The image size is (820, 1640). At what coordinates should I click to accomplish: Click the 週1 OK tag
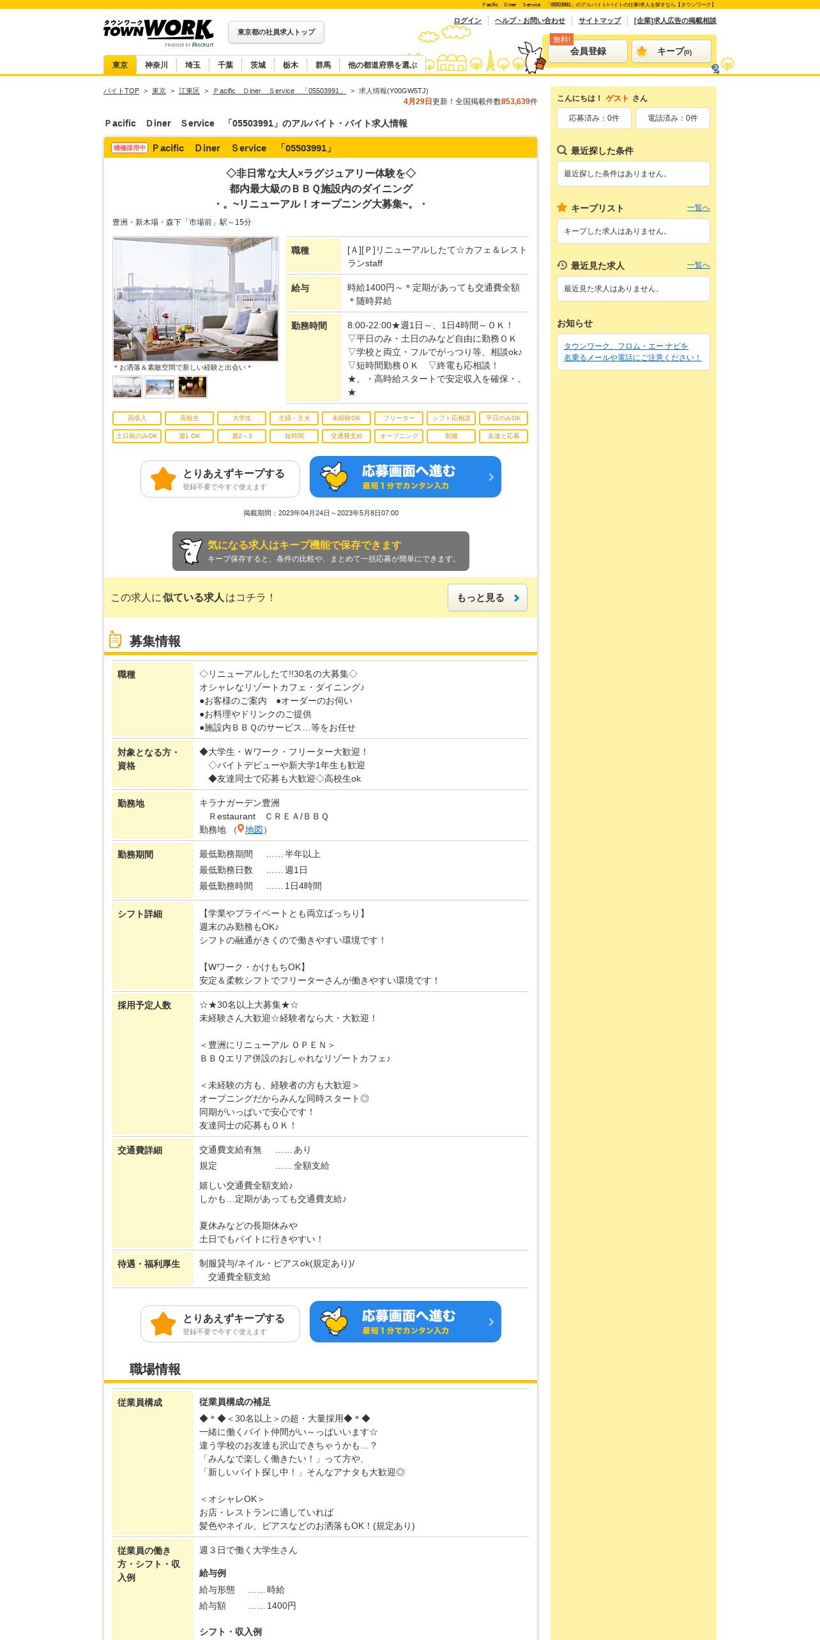click(189, 436)
